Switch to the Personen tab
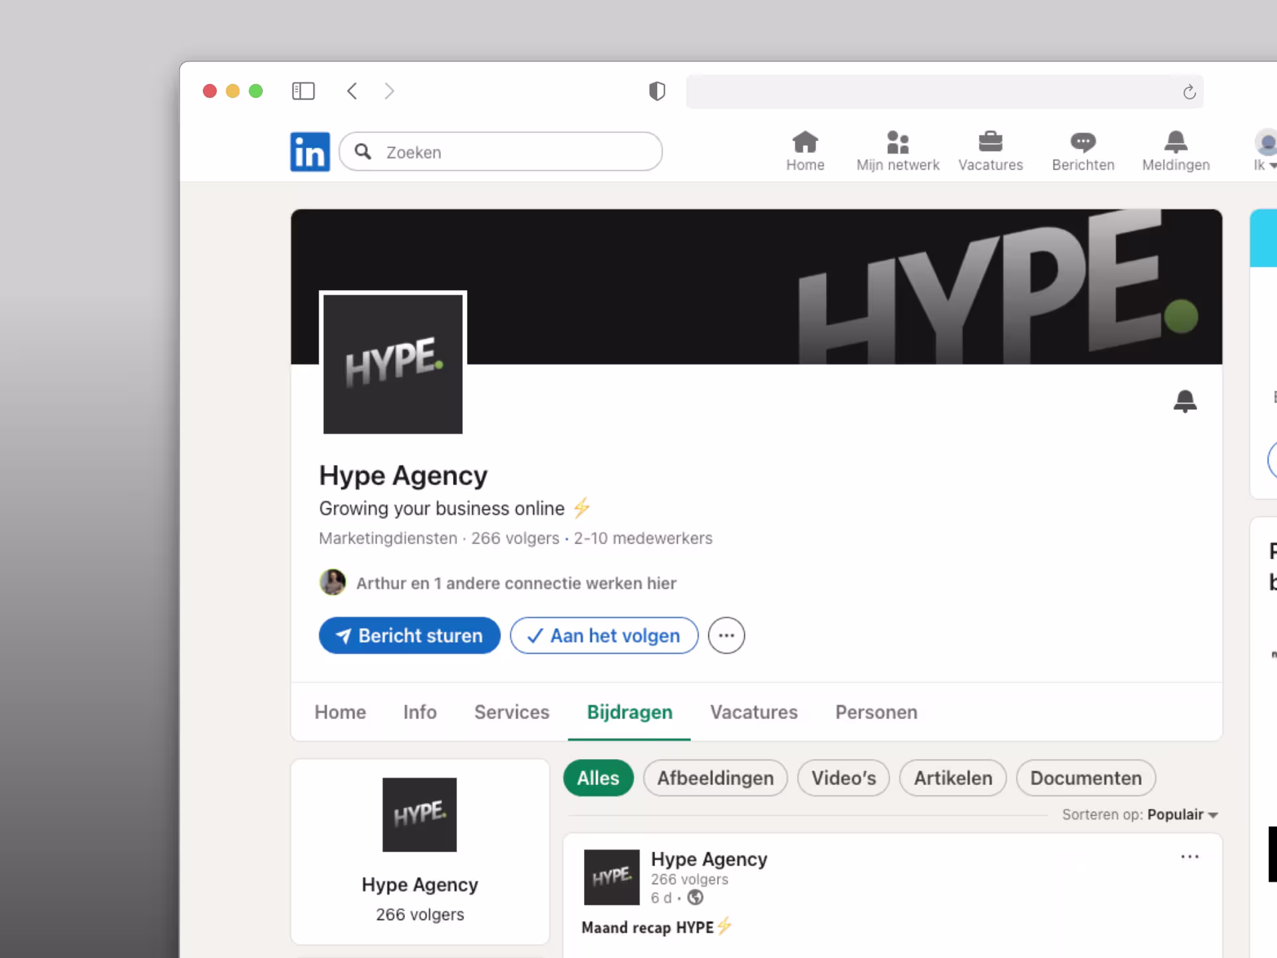Image resolution: width=1277 pixels, height=958 pixels. 876,712
